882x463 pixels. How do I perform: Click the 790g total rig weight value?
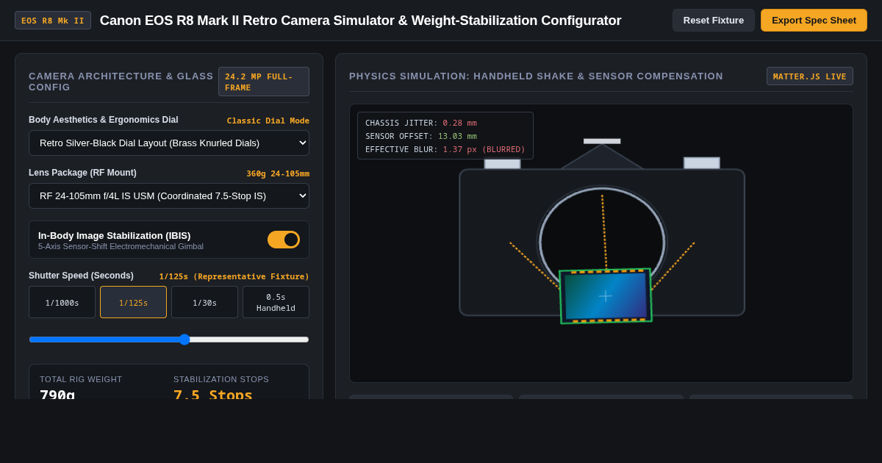[57, 394]
